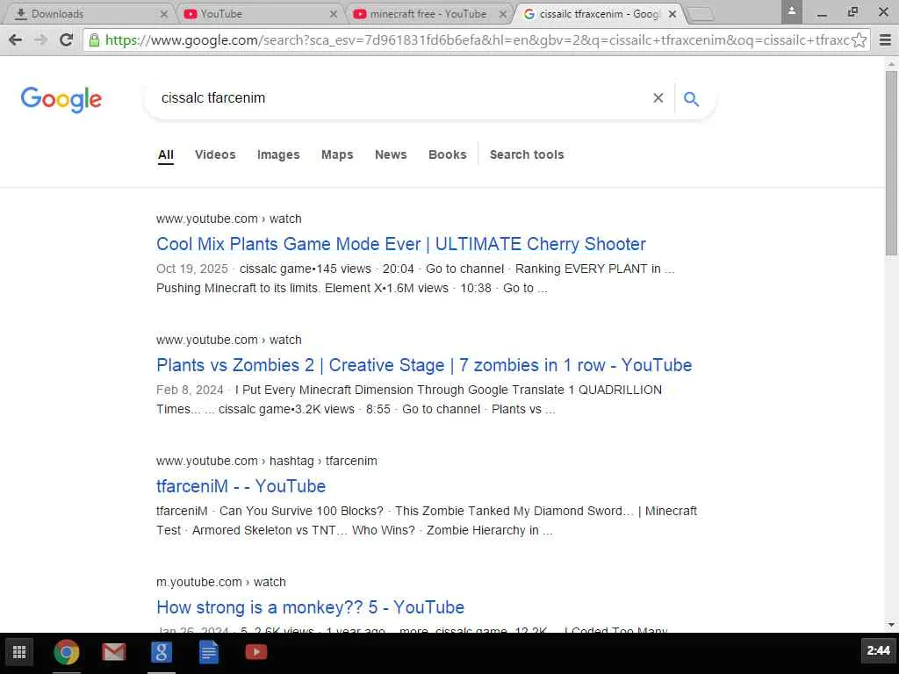Bookmark this page with the star icon

(859, 40)
